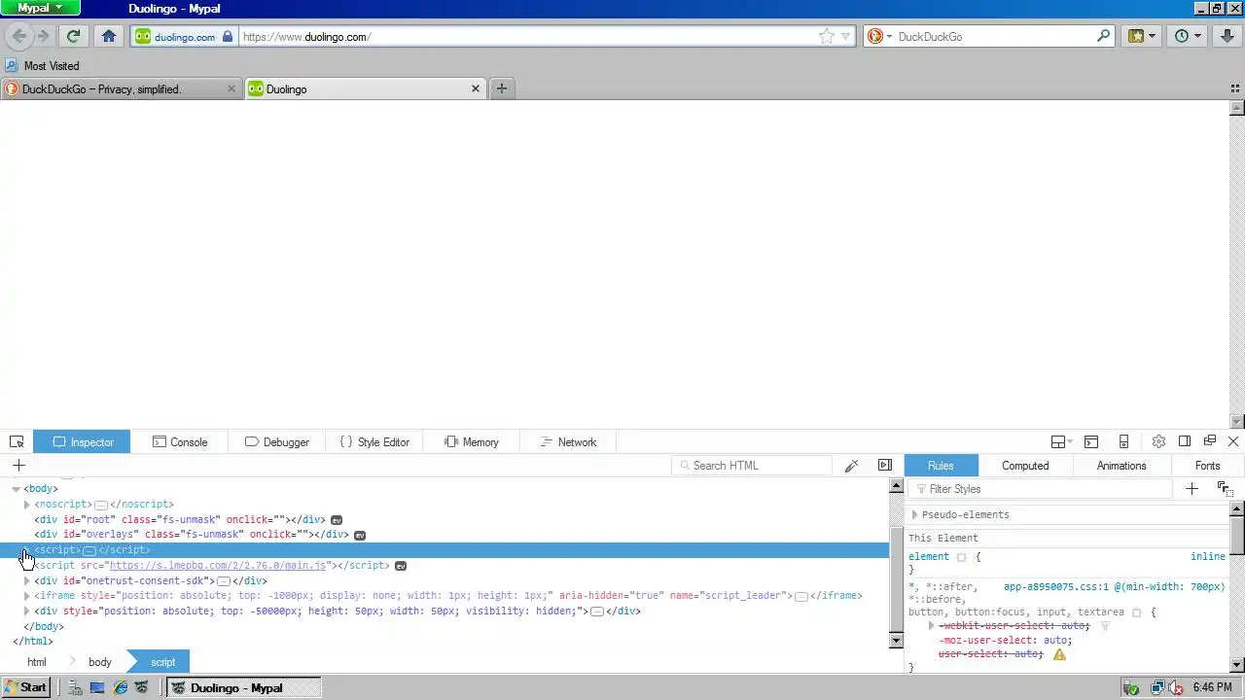Open the Style Editor tab

(374, 441)
